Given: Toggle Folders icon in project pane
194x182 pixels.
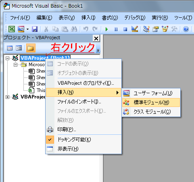Looking at the screenshot, I should point(31,48).
